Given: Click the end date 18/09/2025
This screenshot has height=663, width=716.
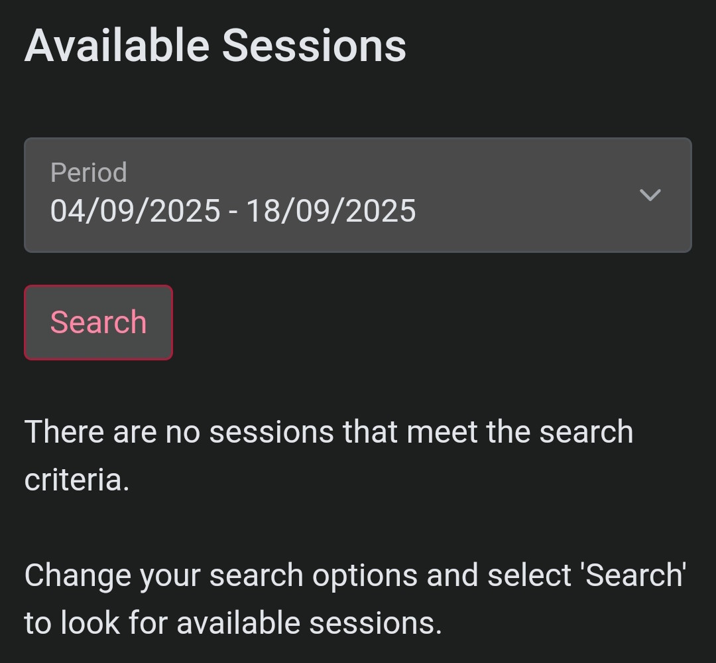Looking at the screenshot, I should click(x=331, y=211).
